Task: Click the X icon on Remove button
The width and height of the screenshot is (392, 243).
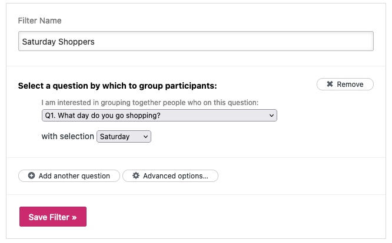Action: [330, 85]
